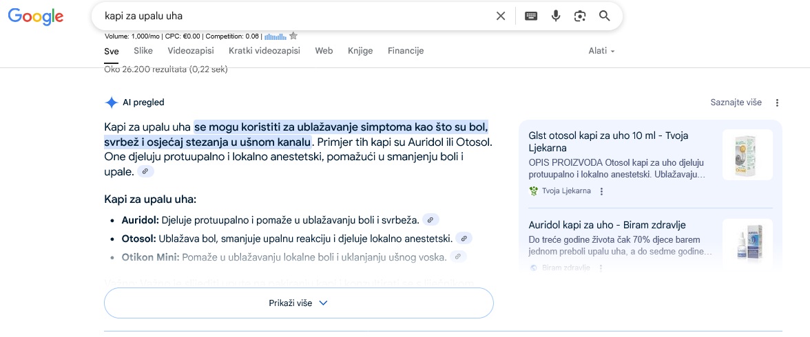Screen dimensions: 810x337
Task: Open link icon after intro paragraph
Action: pyautogui.click(x=146, y=171)
